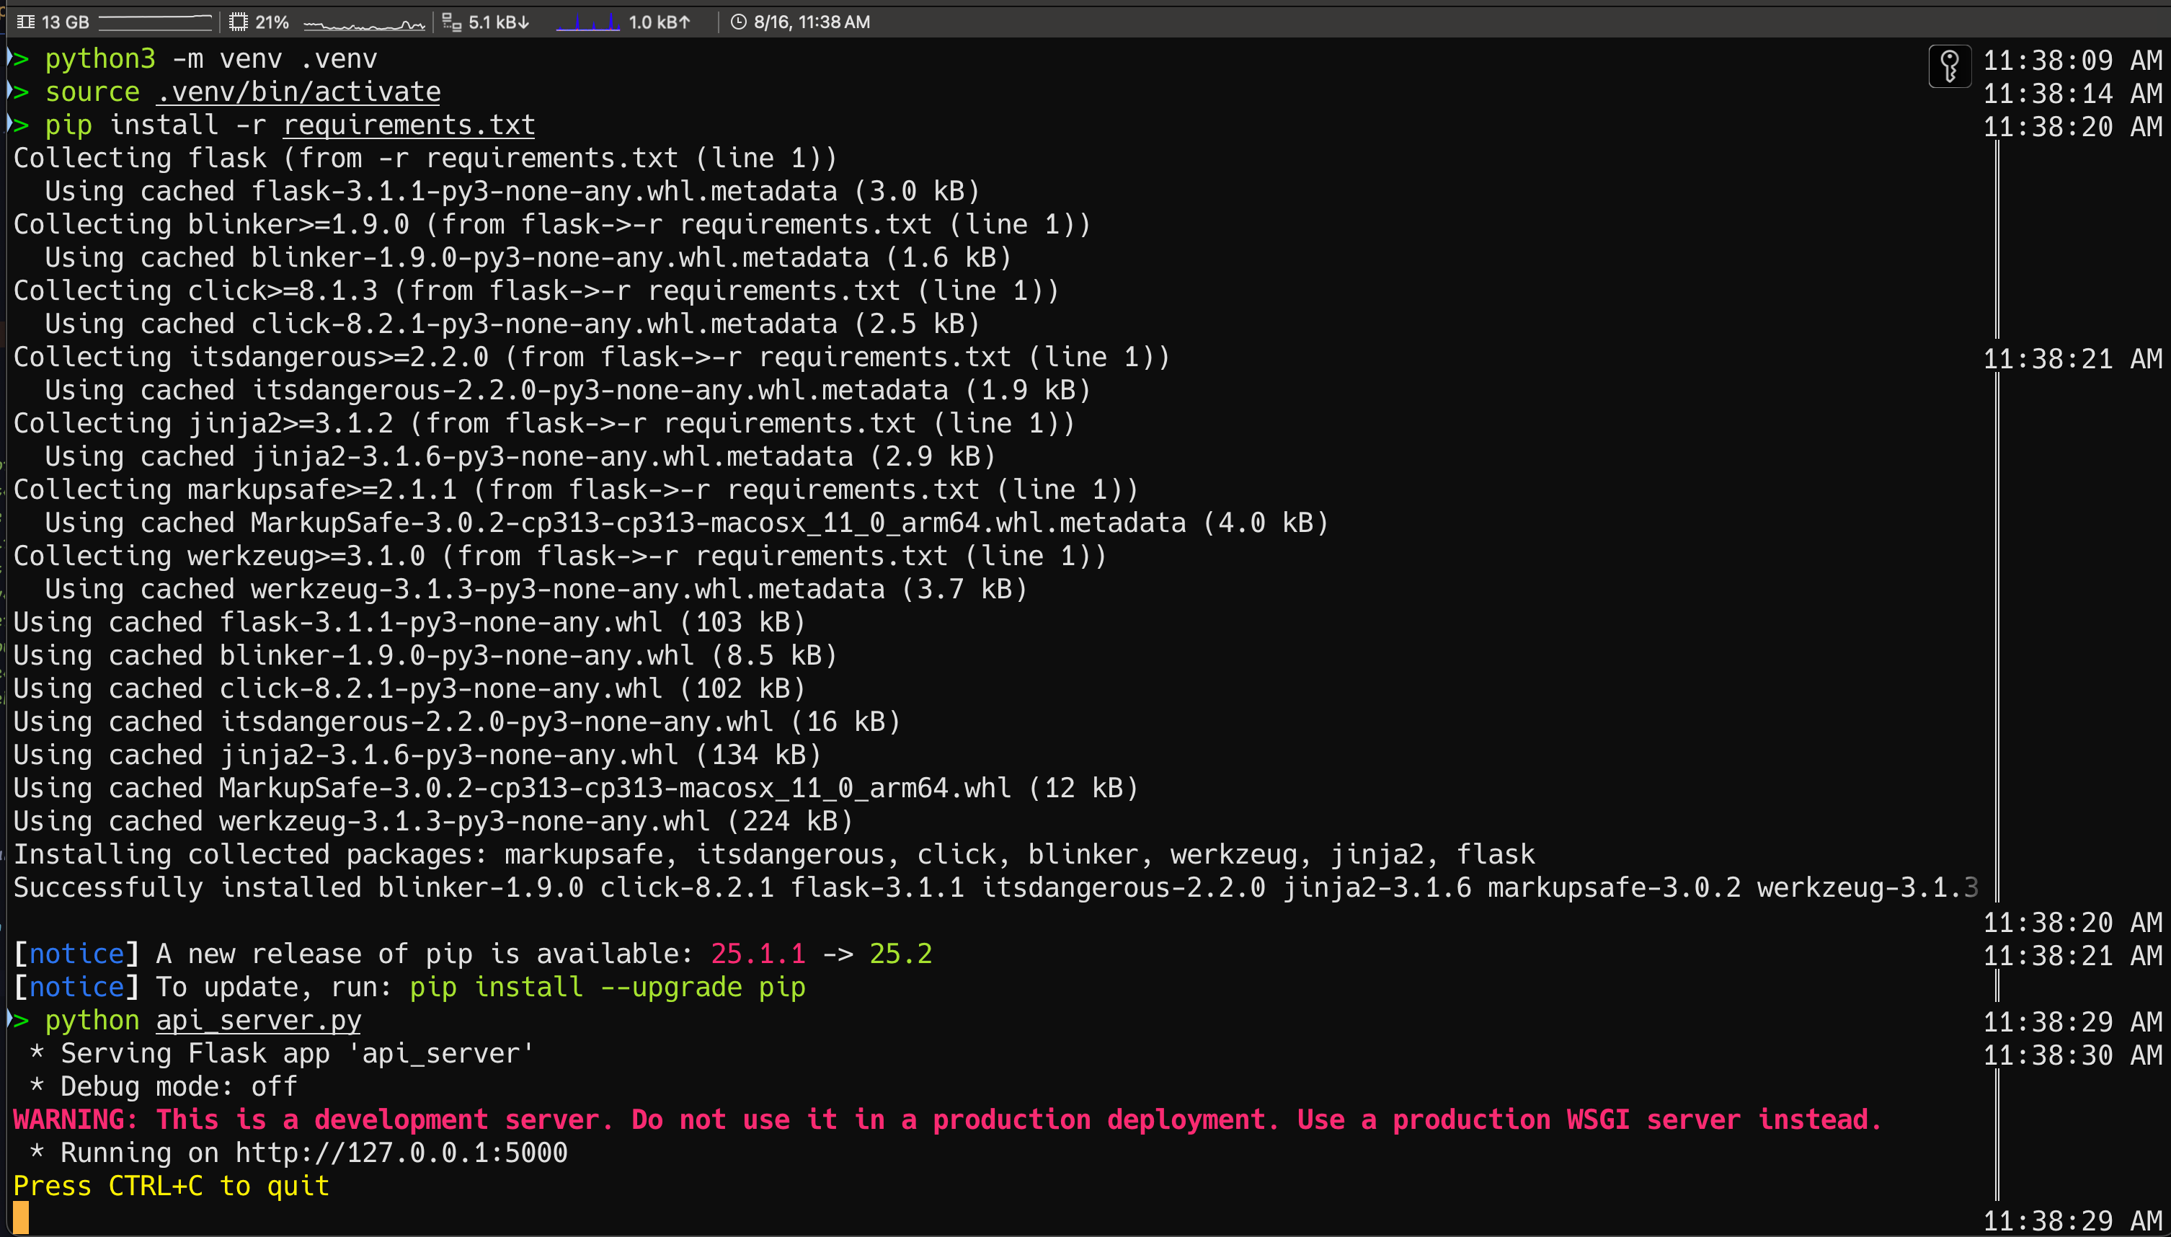Click the CPU chip icon beside 21%
Viewport: 2171px width, 1237px height.
pyautogui.click(x=239, y=22)
